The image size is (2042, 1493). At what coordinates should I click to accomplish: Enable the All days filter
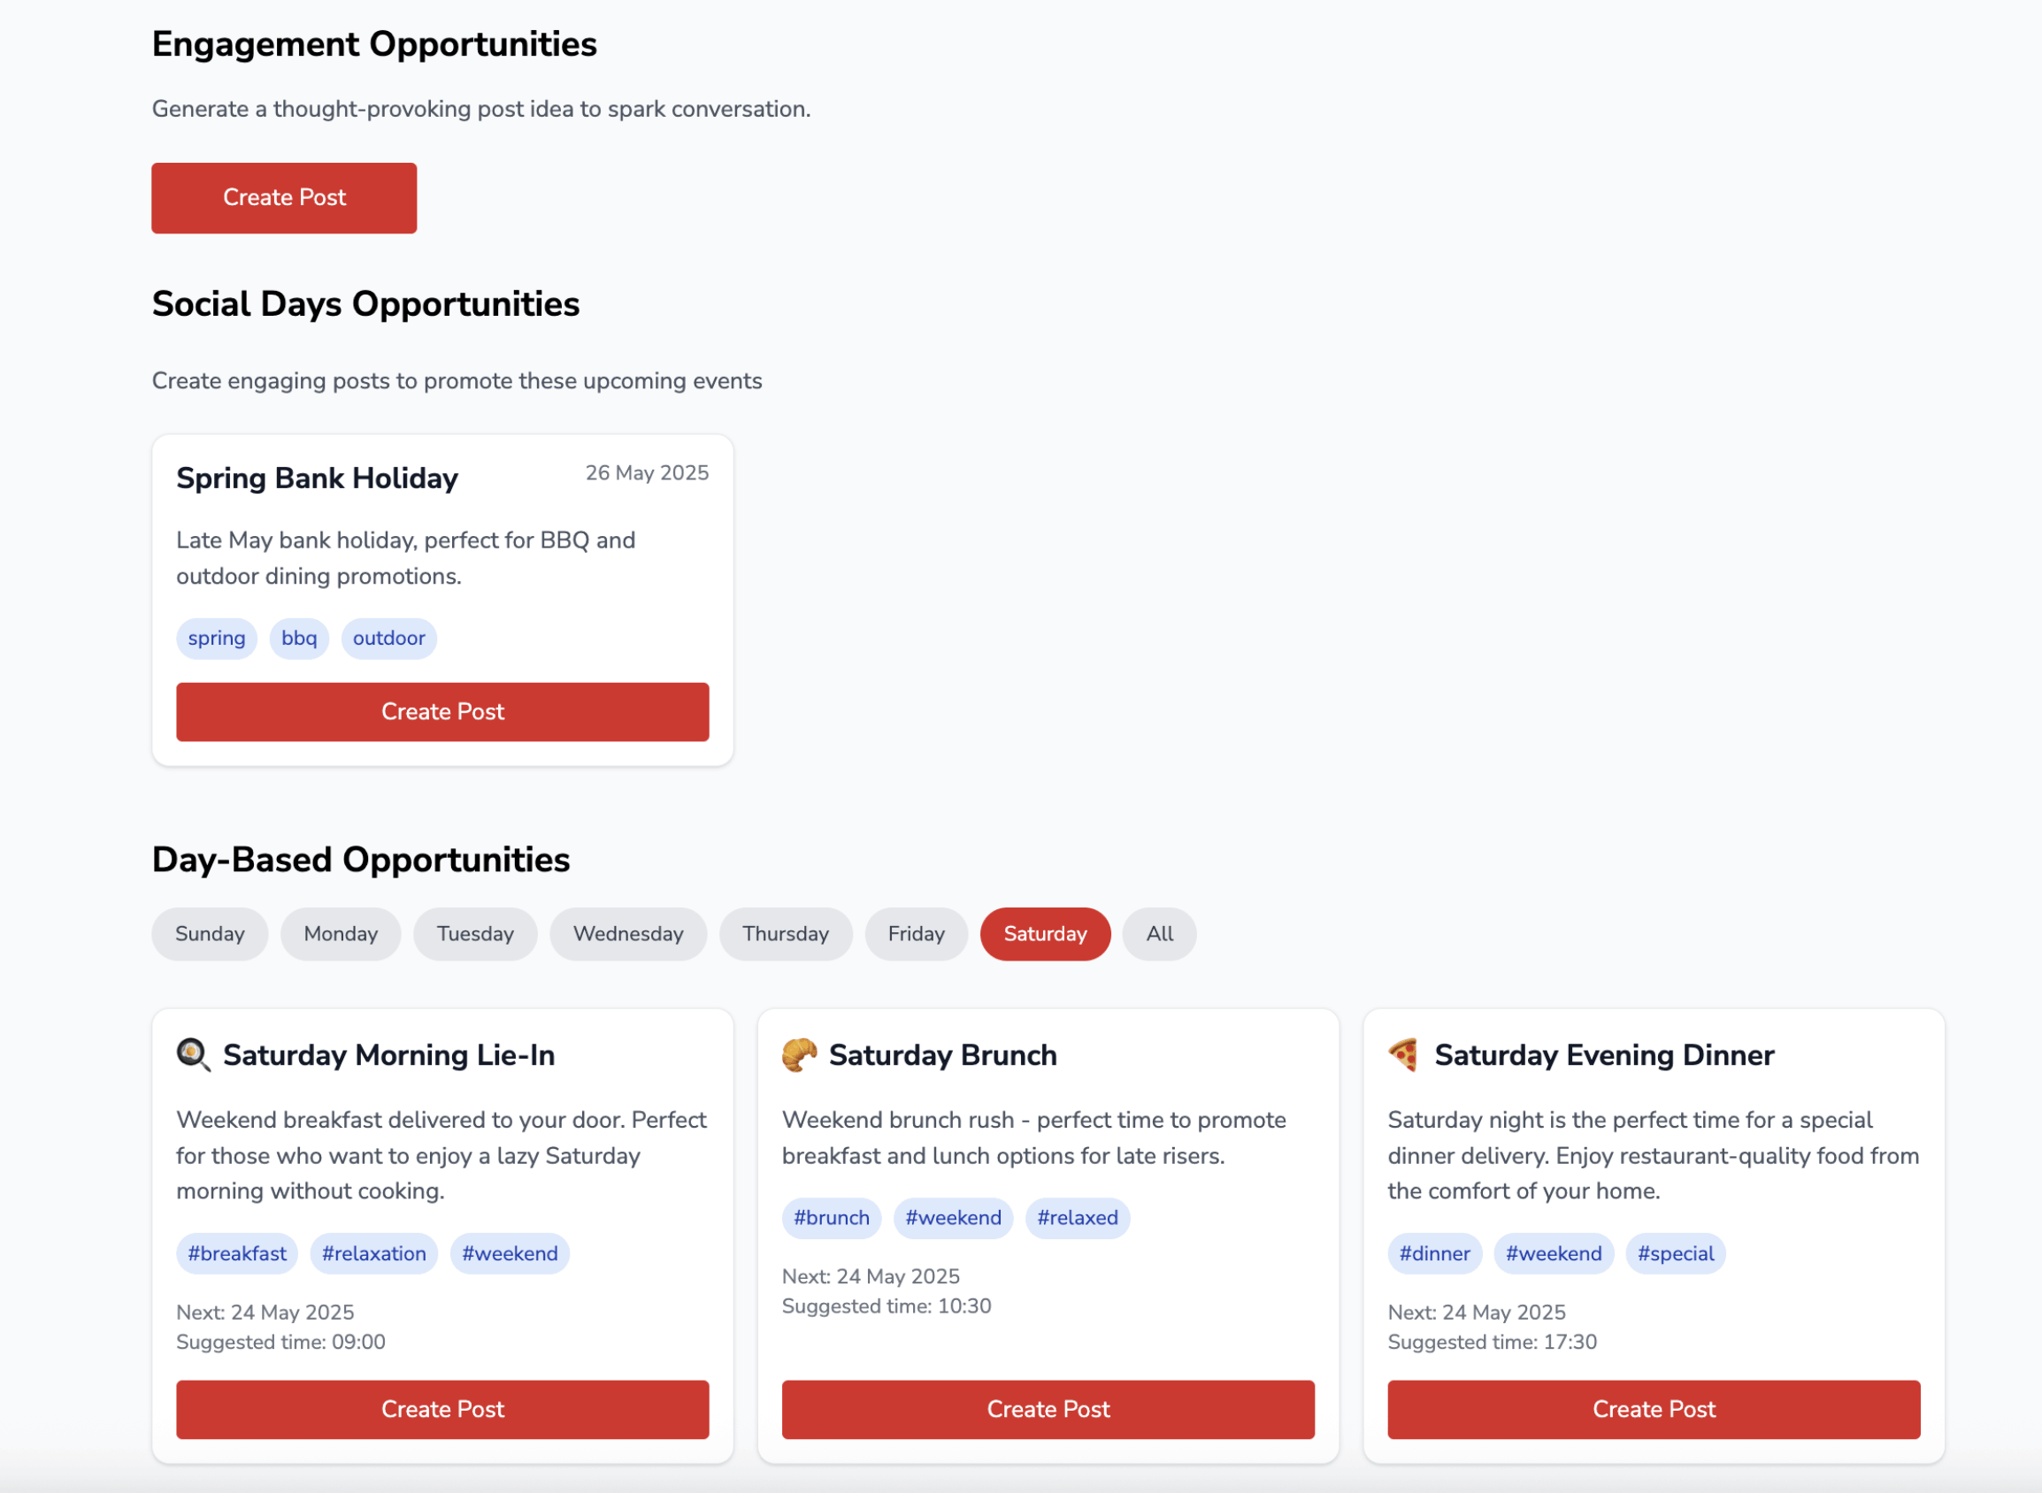click(1159, 934)
